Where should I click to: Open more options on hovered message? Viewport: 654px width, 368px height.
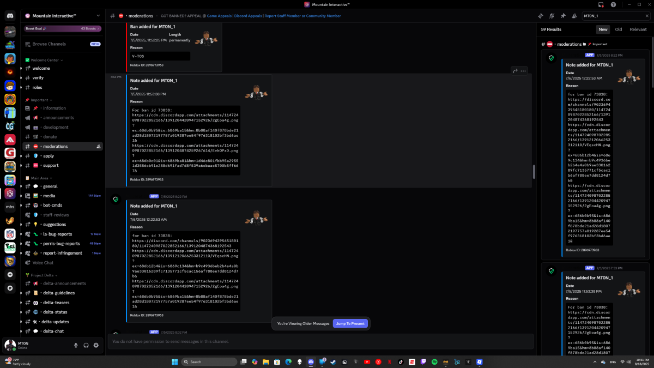pyautogui.click(x=524, y=70)
